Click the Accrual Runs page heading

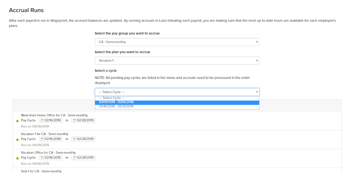pyautogui.click(x=26, y=10)
